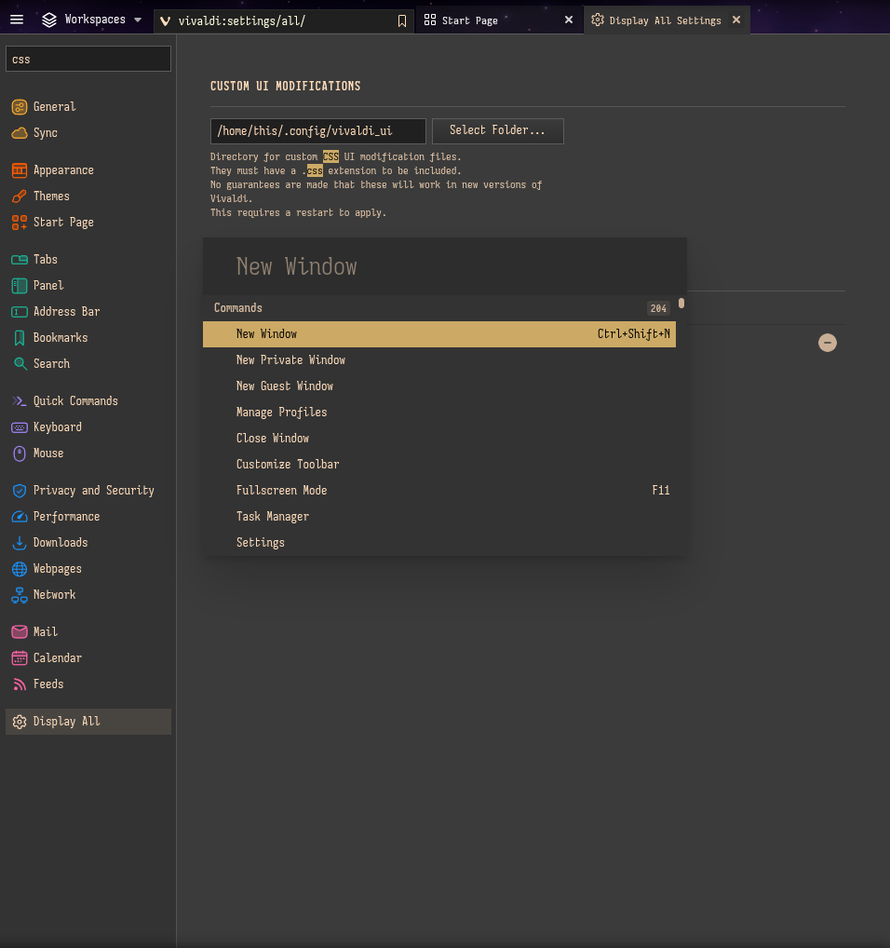Click the round minus button at right
This screenshot has width=890, height=948.
click(828, 343)
